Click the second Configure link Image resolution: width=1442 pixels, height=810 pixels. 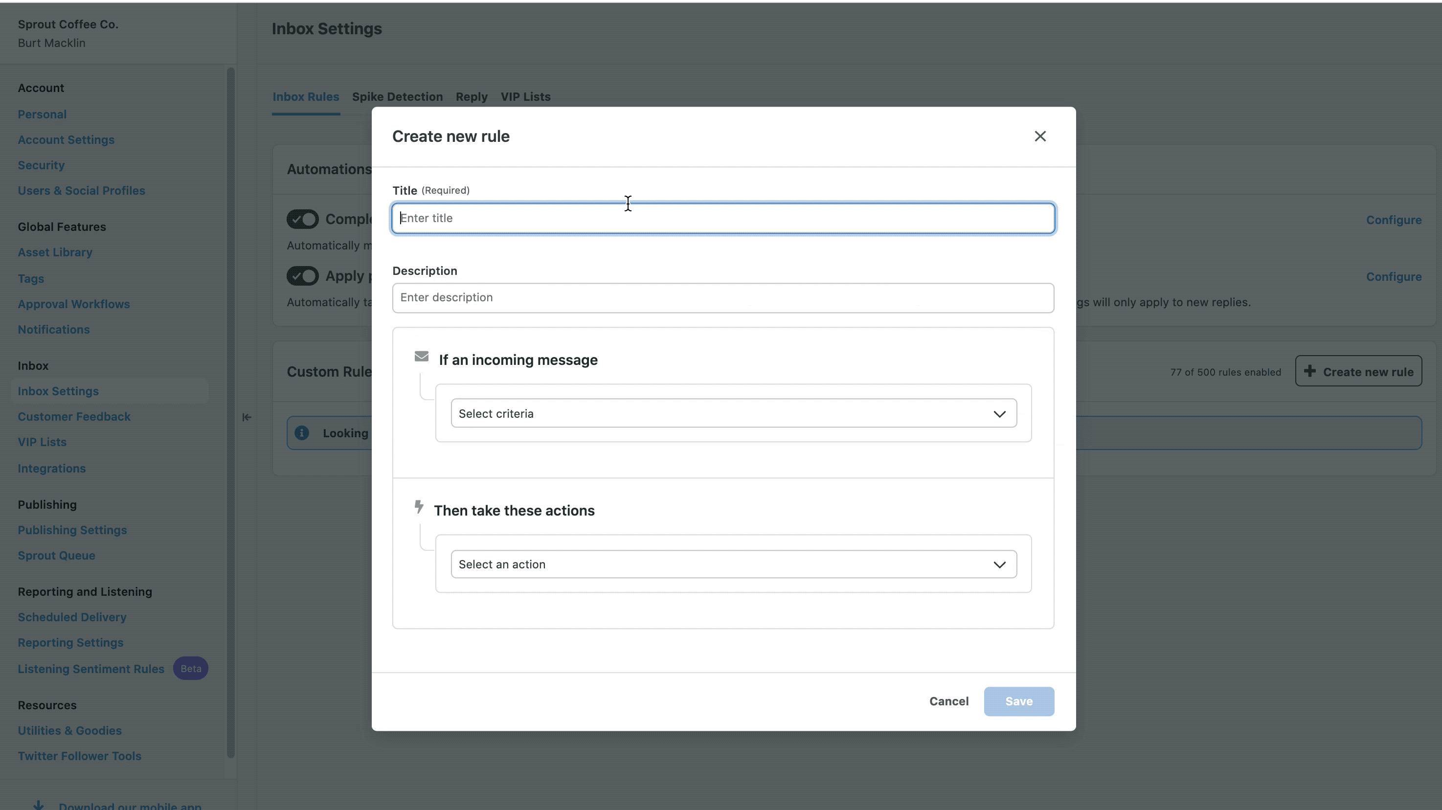tap(1393, 277)
